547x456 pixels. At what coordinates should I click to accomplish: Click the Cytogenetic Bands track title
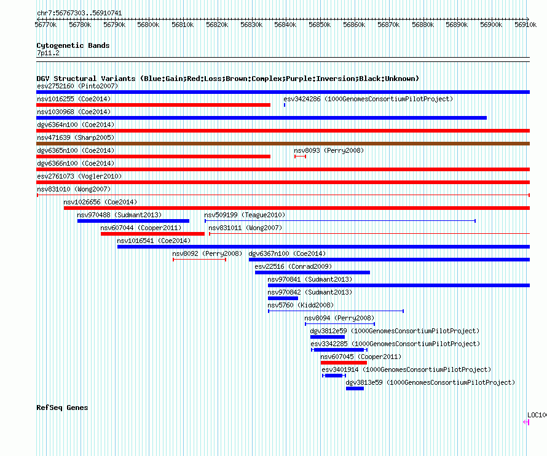(73, 45)
